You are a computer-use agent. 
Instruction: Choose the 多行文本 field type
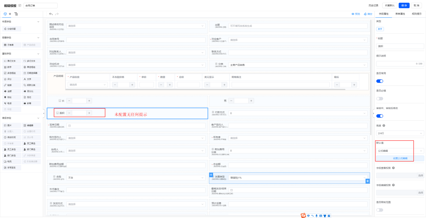[x=31, y=61]
